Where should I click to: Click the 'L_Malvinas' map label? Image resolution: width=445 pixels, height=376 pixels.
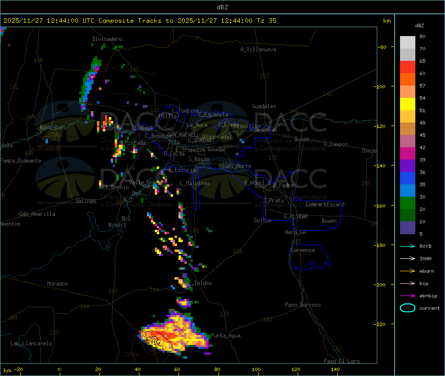click(195, 183)
